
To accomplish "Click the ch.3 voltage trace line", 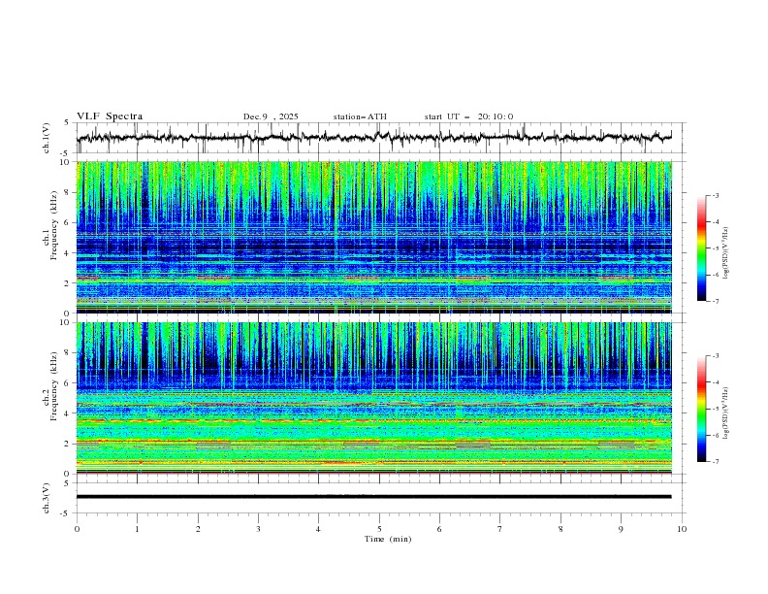I will (x=373, y=497).
